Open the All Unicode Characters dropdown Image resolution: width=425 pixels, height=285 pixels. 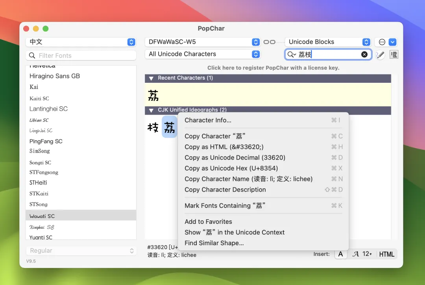tap(203, 54)
